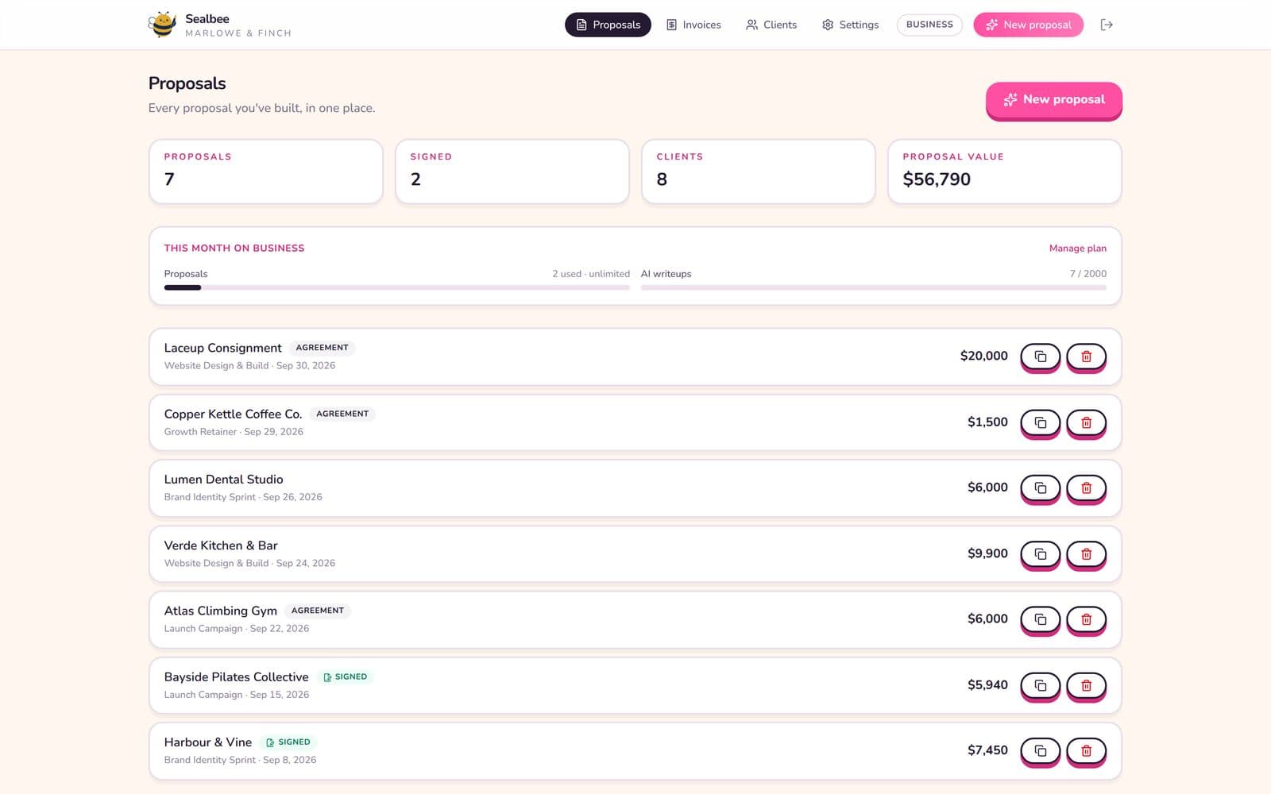
Task: Delete the Atlas Climbing Gym proposal
Action: (x=1086, y=619)
